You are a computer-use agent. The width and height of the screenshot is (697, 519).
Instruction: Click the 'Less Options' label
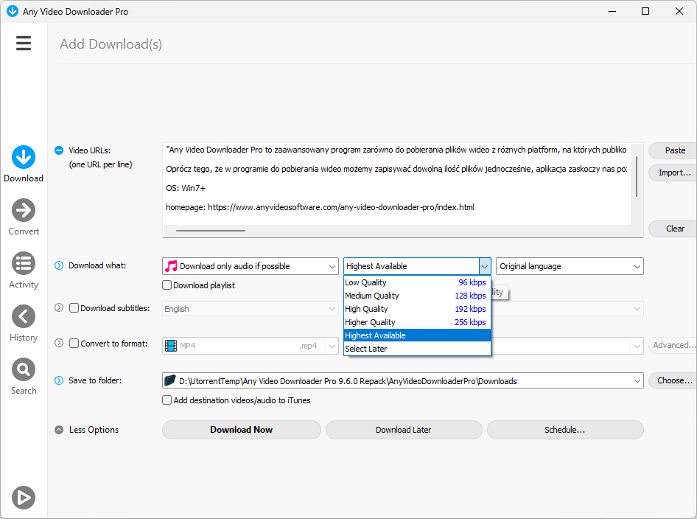pyautogui.click(x=94, y=430)
